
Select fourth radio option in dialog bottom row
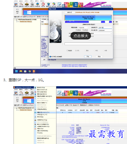(104, 51)
